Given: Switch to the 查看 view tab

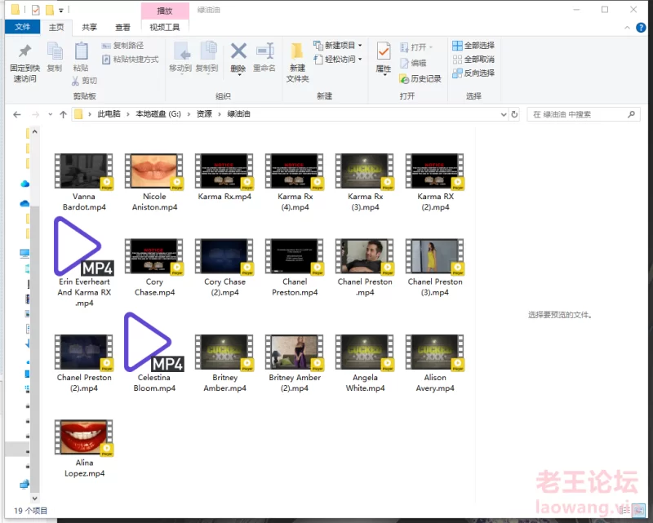Looking at the screenshot, I should [x=122, y=27].
